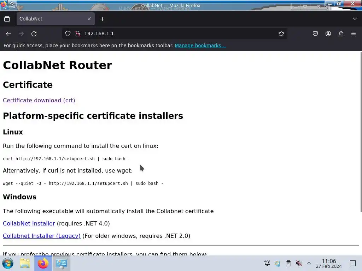Viewport: 362px width, 271px height.
Task: Click the CollabNet Router page title
Action: pos(58,65)
